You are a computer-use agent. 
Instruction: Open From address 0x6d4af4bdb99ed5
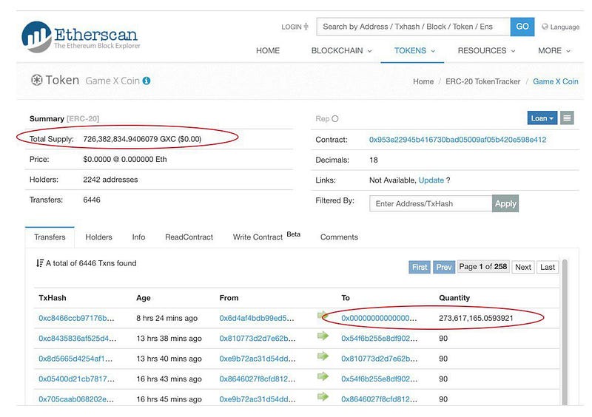point(256,318)
